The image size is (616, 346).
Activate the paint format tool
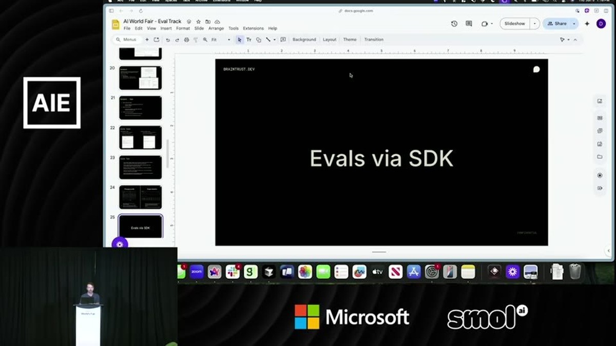click(x=196, y=39)
